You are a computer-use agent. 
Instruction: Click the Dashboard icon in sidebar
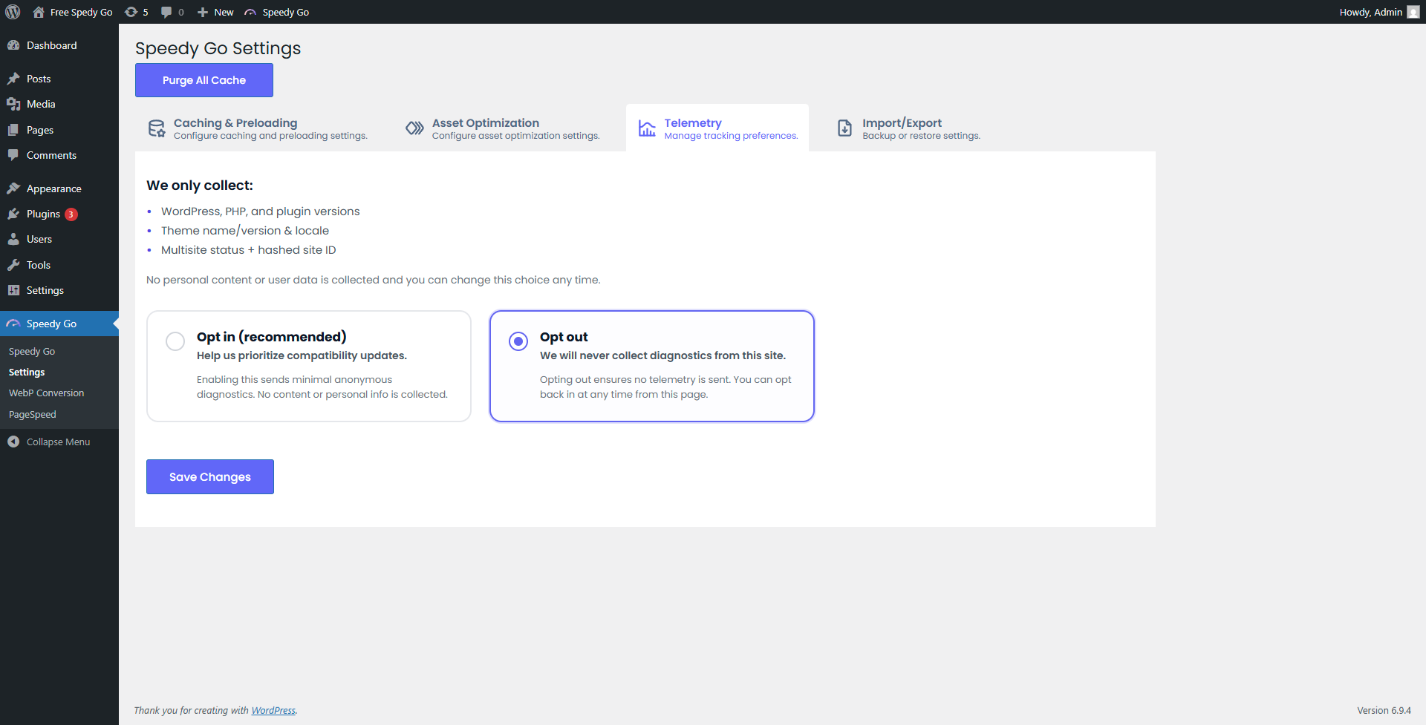[13, 45]
